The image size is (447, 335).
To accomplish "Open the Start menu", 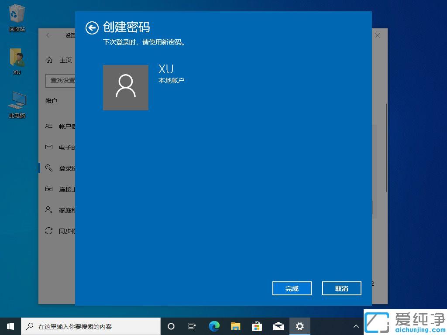I will tap(10, 326).
